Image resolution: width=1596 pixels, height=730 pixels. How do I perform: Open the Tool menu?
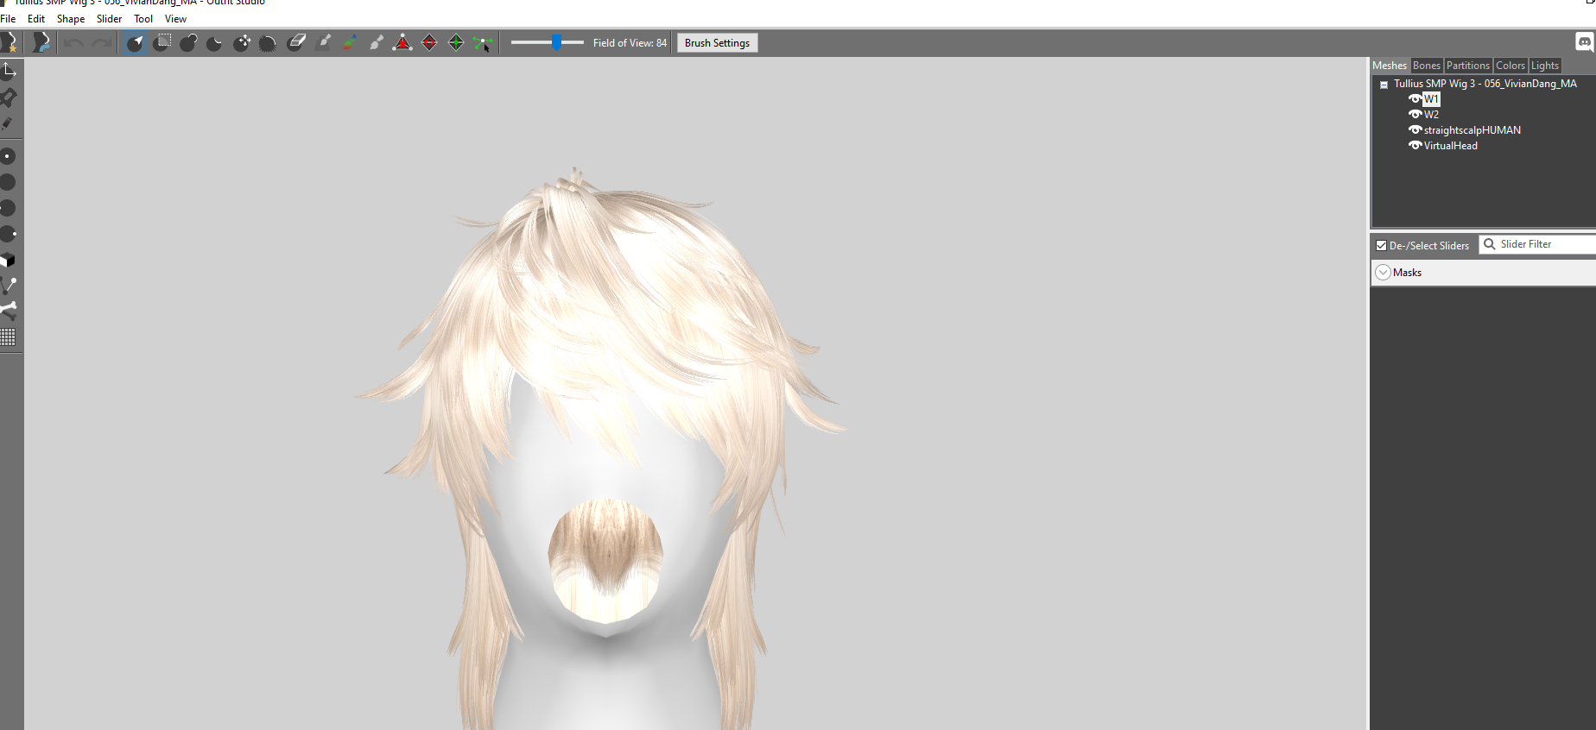click(x=143, y=18)
